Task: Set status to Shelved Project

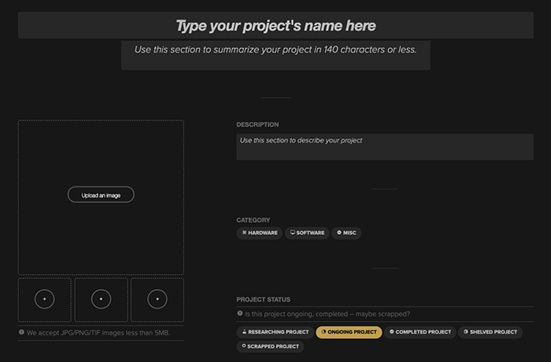Action: (x=490, y=332)
